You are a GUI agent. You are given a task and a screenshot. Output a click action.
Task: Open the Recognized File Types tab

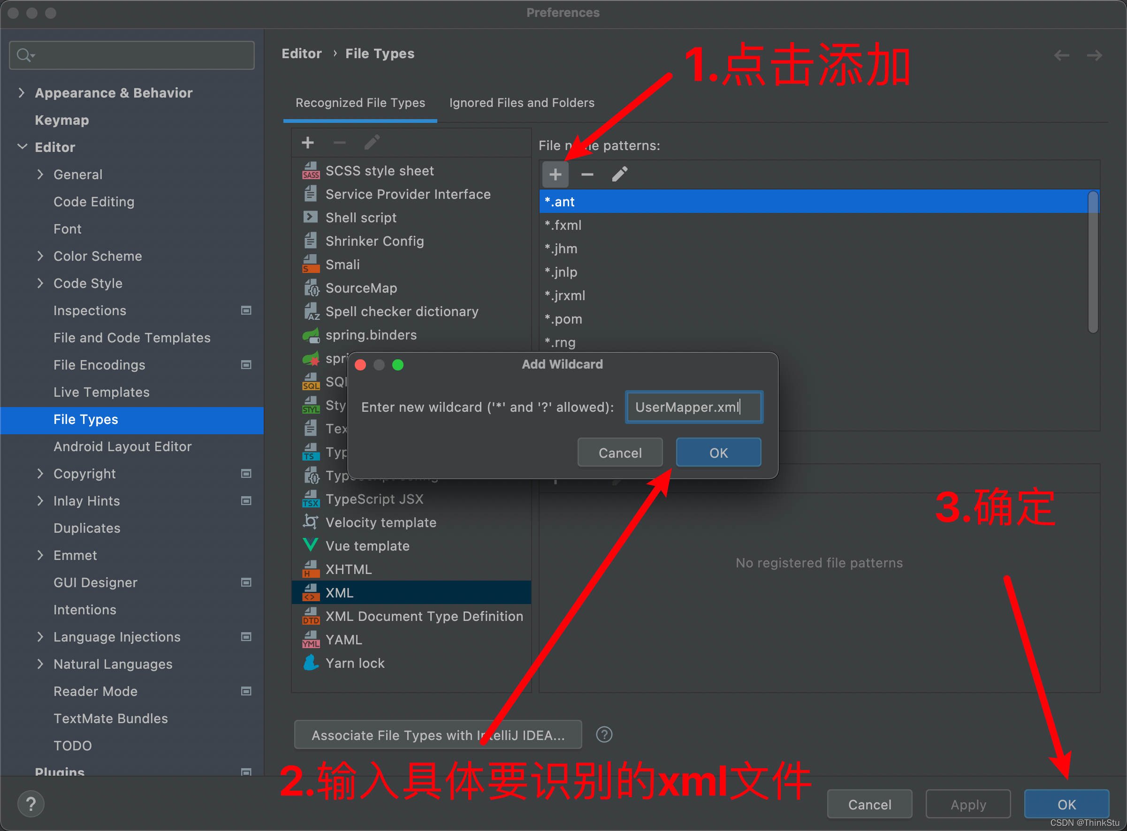(360, 103)
